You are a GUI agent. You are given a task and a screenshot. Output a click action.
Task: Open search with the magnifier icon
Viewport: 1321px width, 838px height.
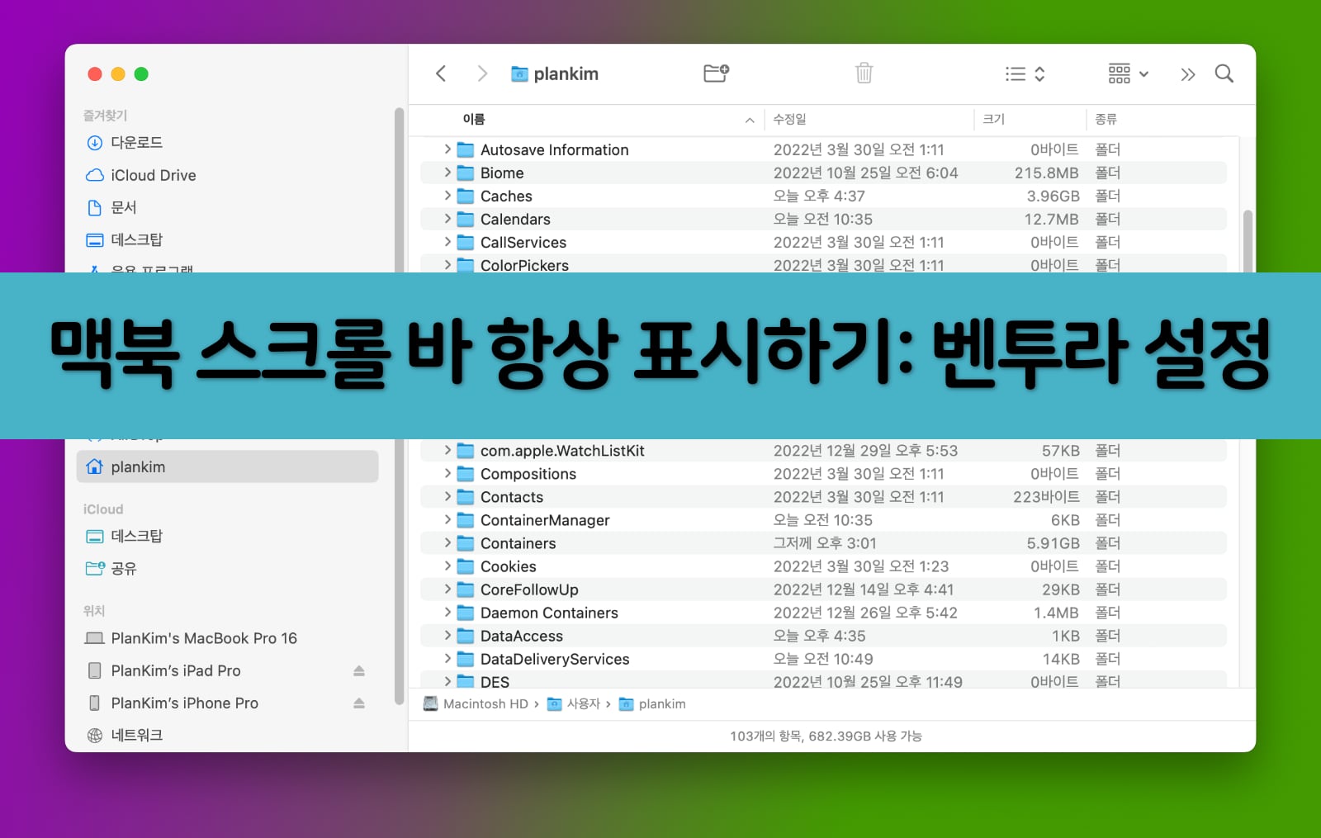tap(1224, 73)
